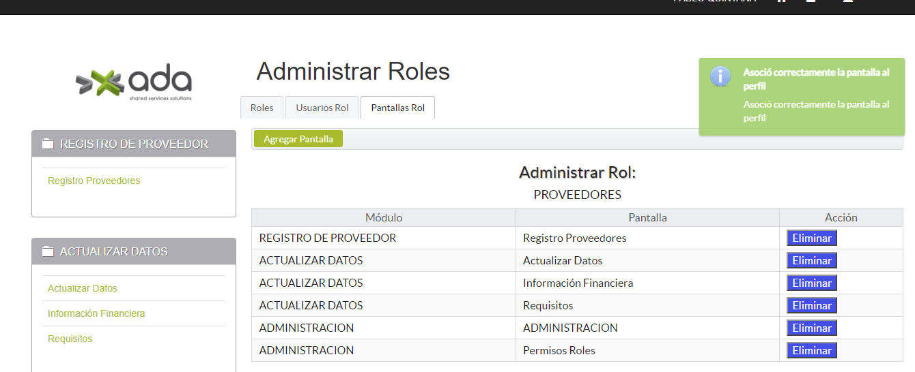Viewport: 915px width, 372px height.
Task: Select the Pantallas Rol tab
Action: click(x=397, y=108)
